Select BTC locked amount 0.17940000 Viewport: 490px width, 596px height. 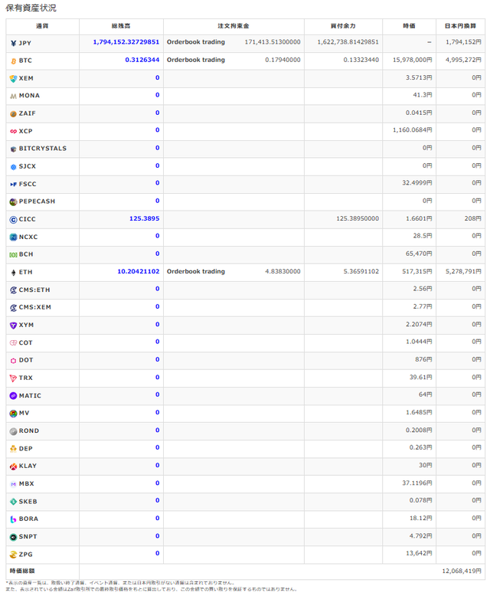(x=283, y=60)
